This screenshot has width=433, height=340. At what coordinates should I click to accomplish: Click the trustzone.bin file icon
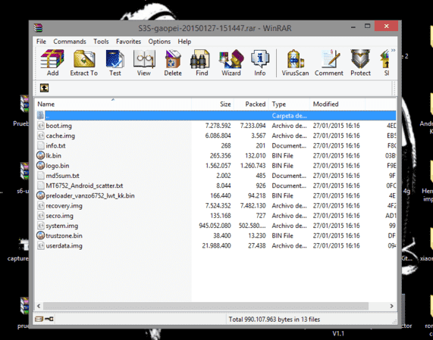pyautogui.click(x=41, y=236)
